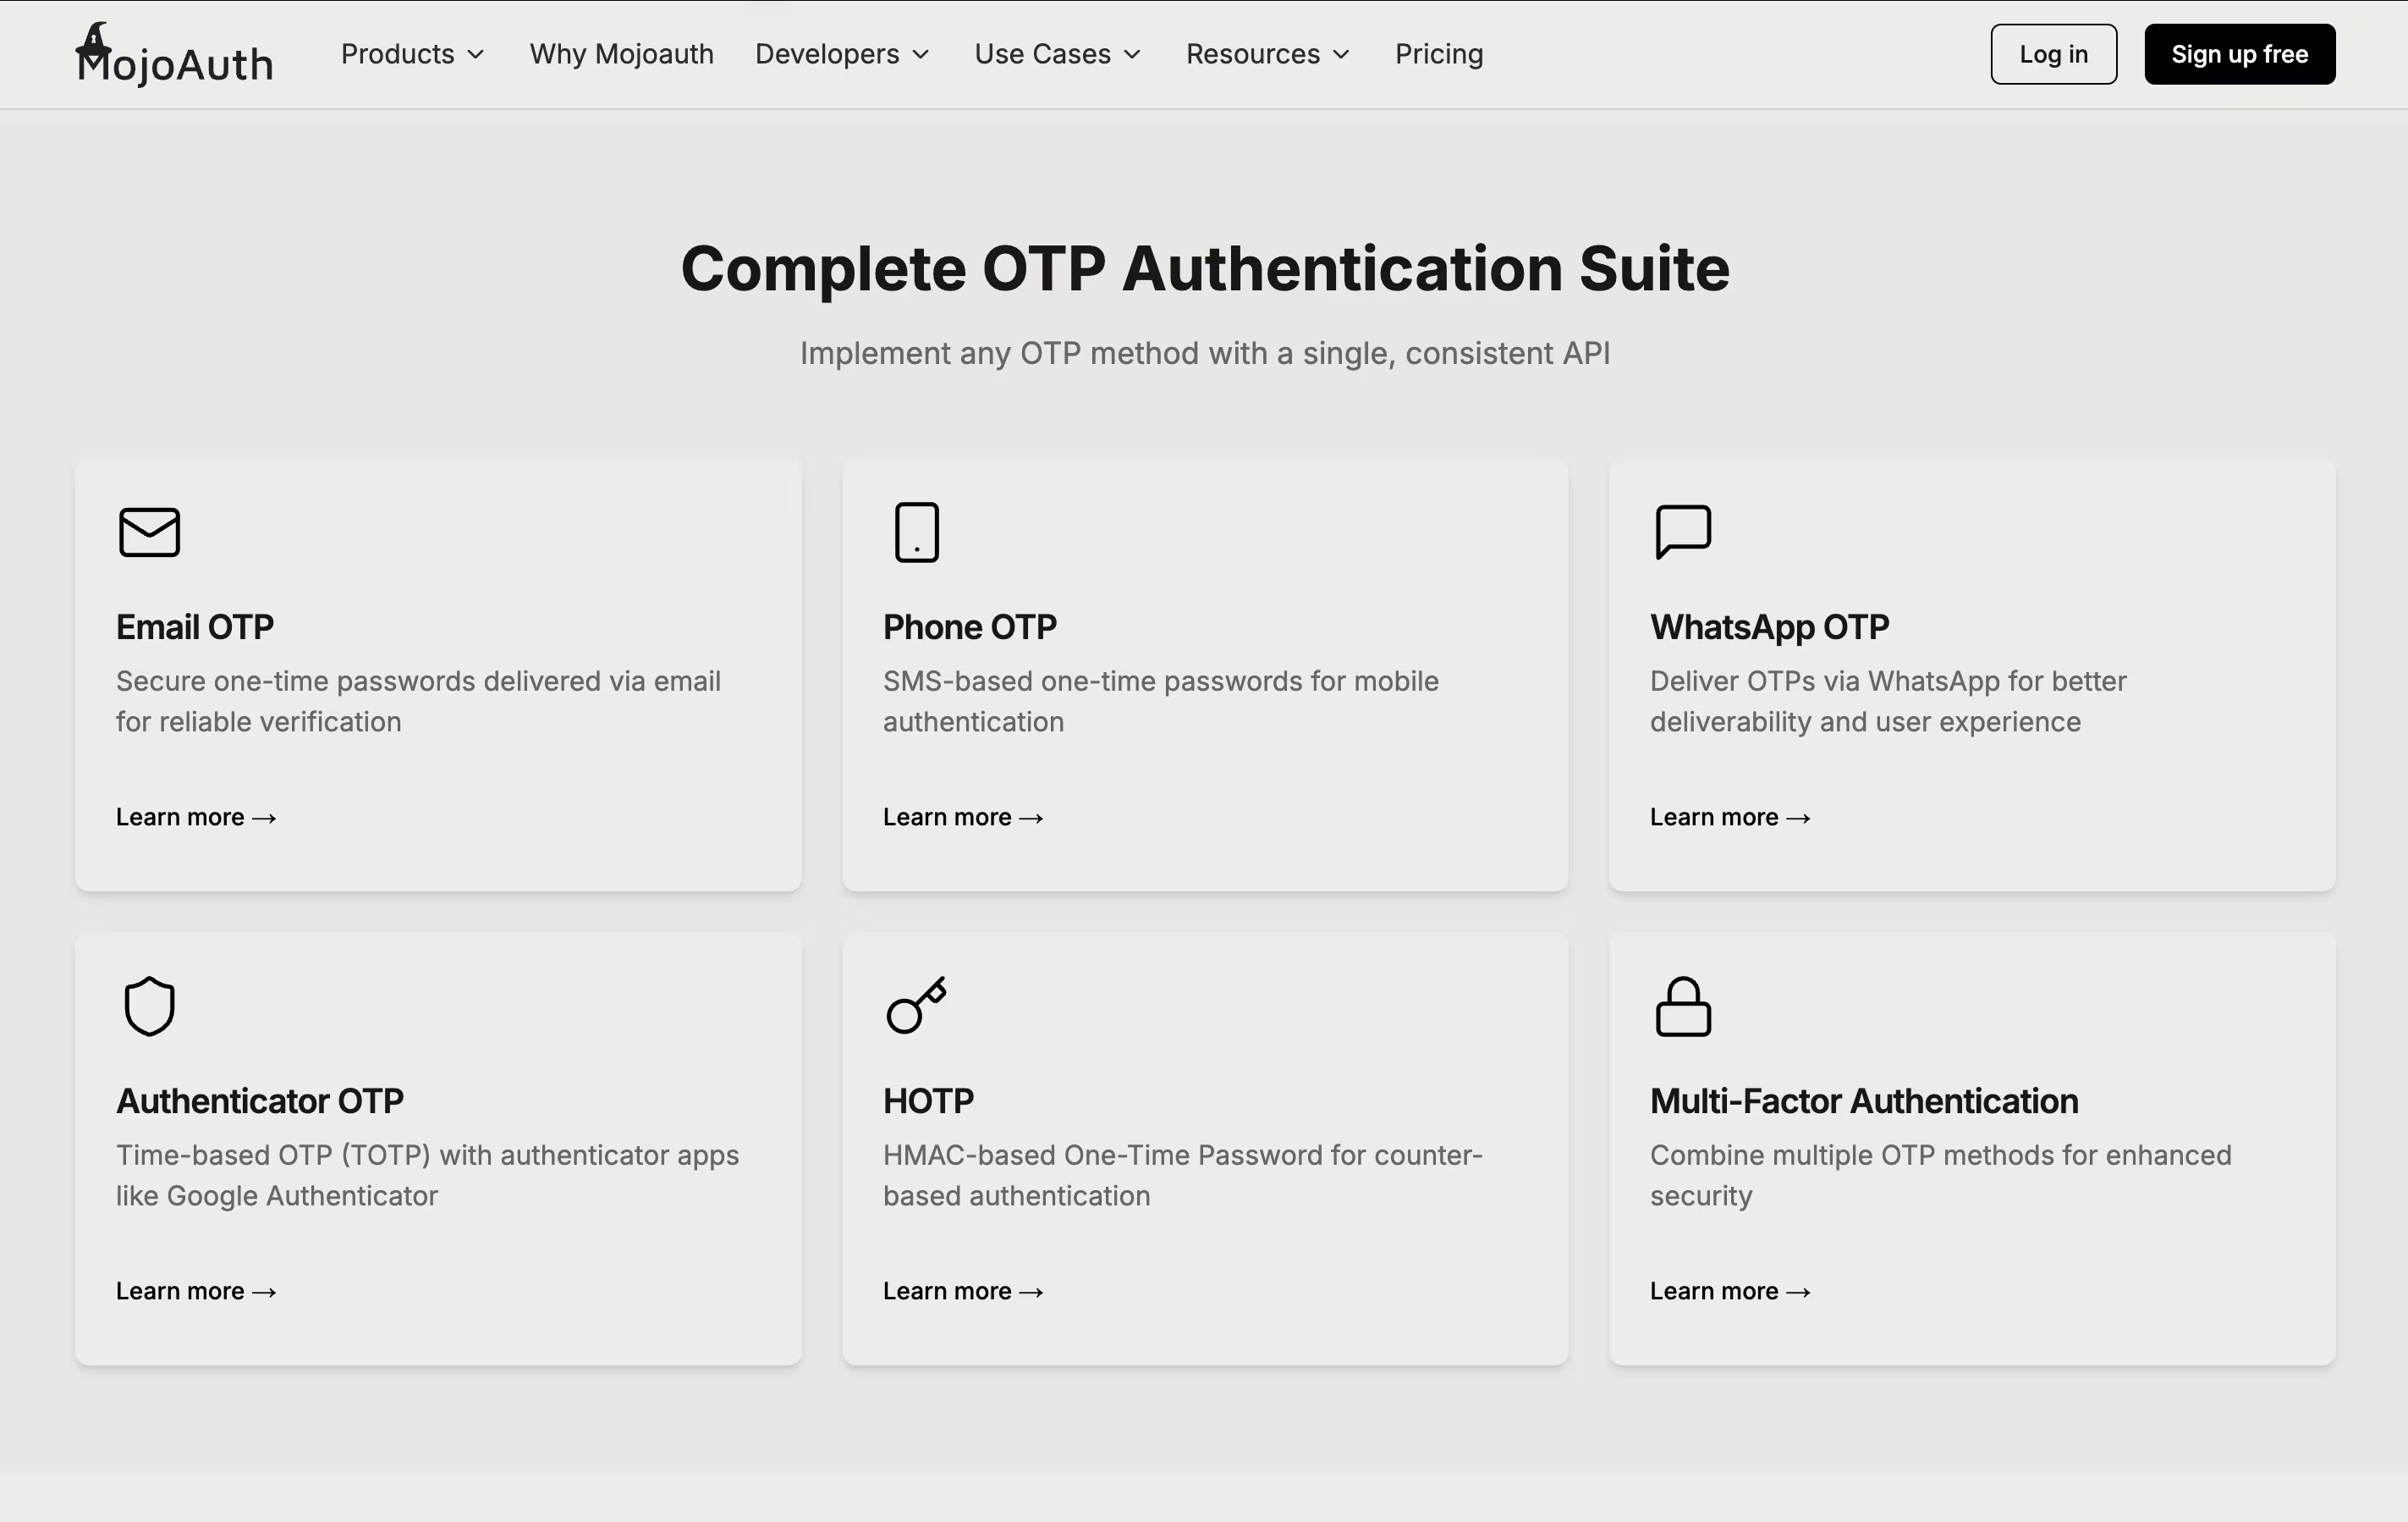Screen dimensions: 2408x1522
Task: Open Learn more link for WhatsApp OTP
Action: pyautogui.click(x=1730, y=817)
